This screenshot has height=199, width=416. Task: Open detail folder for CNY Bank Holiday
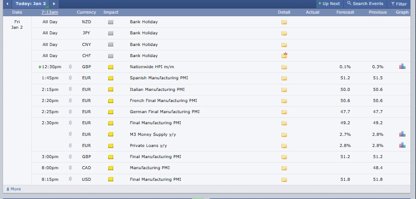(284, 44)
